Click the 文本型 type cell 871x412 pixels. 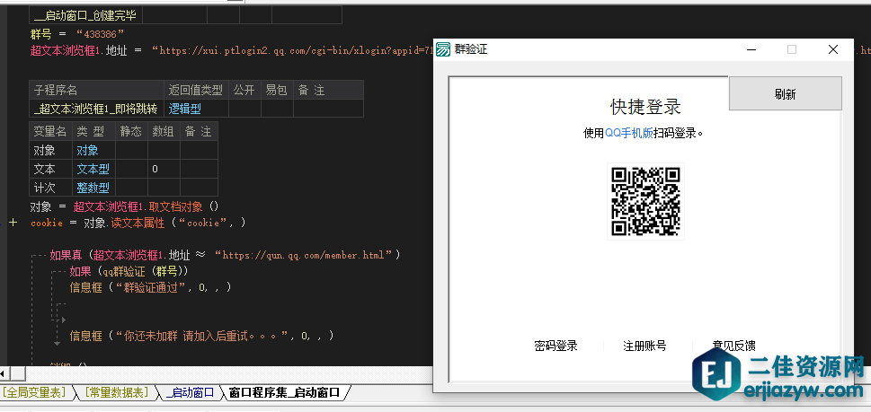[93, 169]
